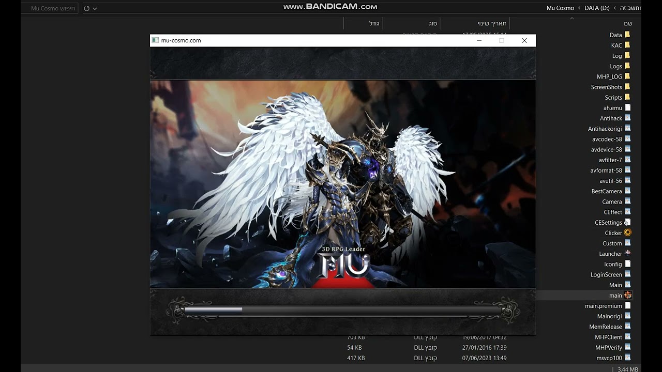The width and height of the screenshot is (662, 372).
Task: Select the MHPVerify file name
Action: 609,347
